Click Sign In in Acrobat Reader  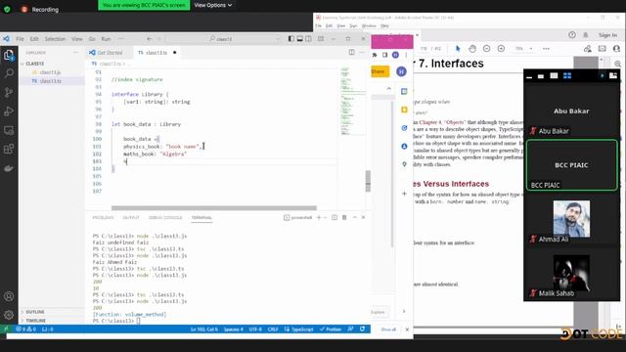pos(607,35)
